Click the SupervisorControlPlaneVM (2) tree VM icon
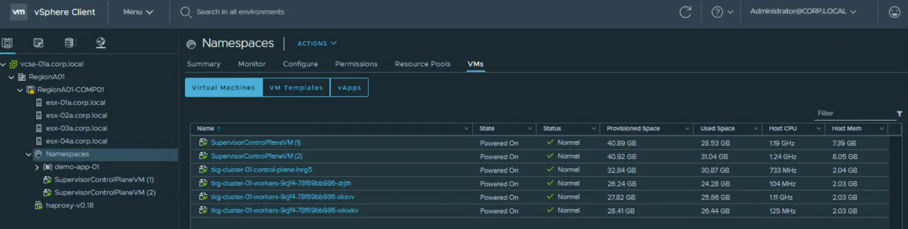908x229 pixels. [48, 192]
